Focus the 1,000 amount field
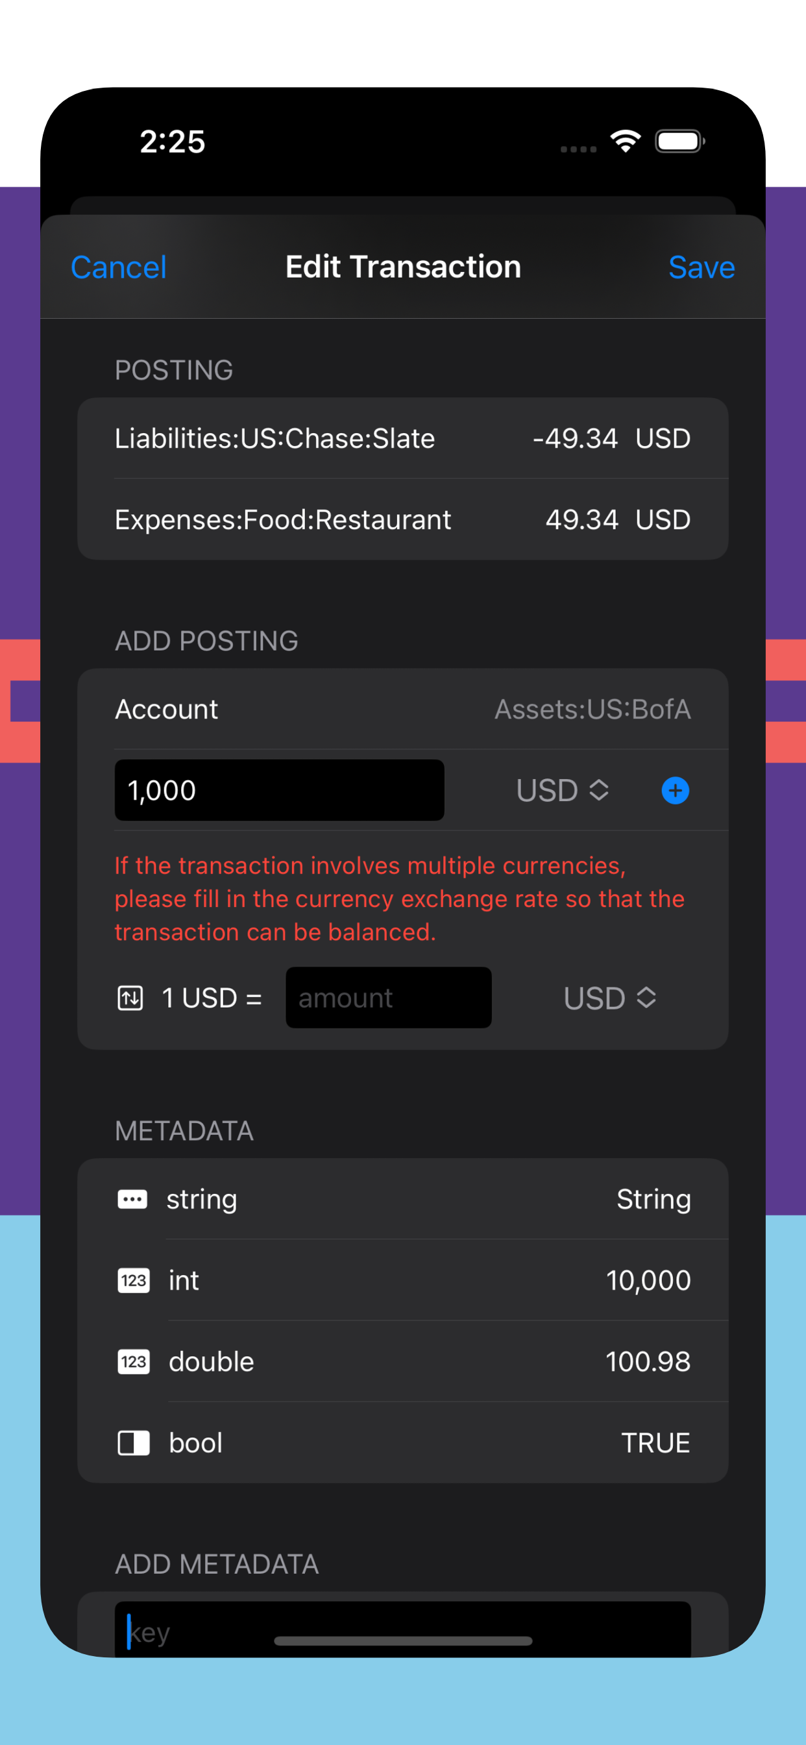The image size is (806, 1745). coord(279,790)
